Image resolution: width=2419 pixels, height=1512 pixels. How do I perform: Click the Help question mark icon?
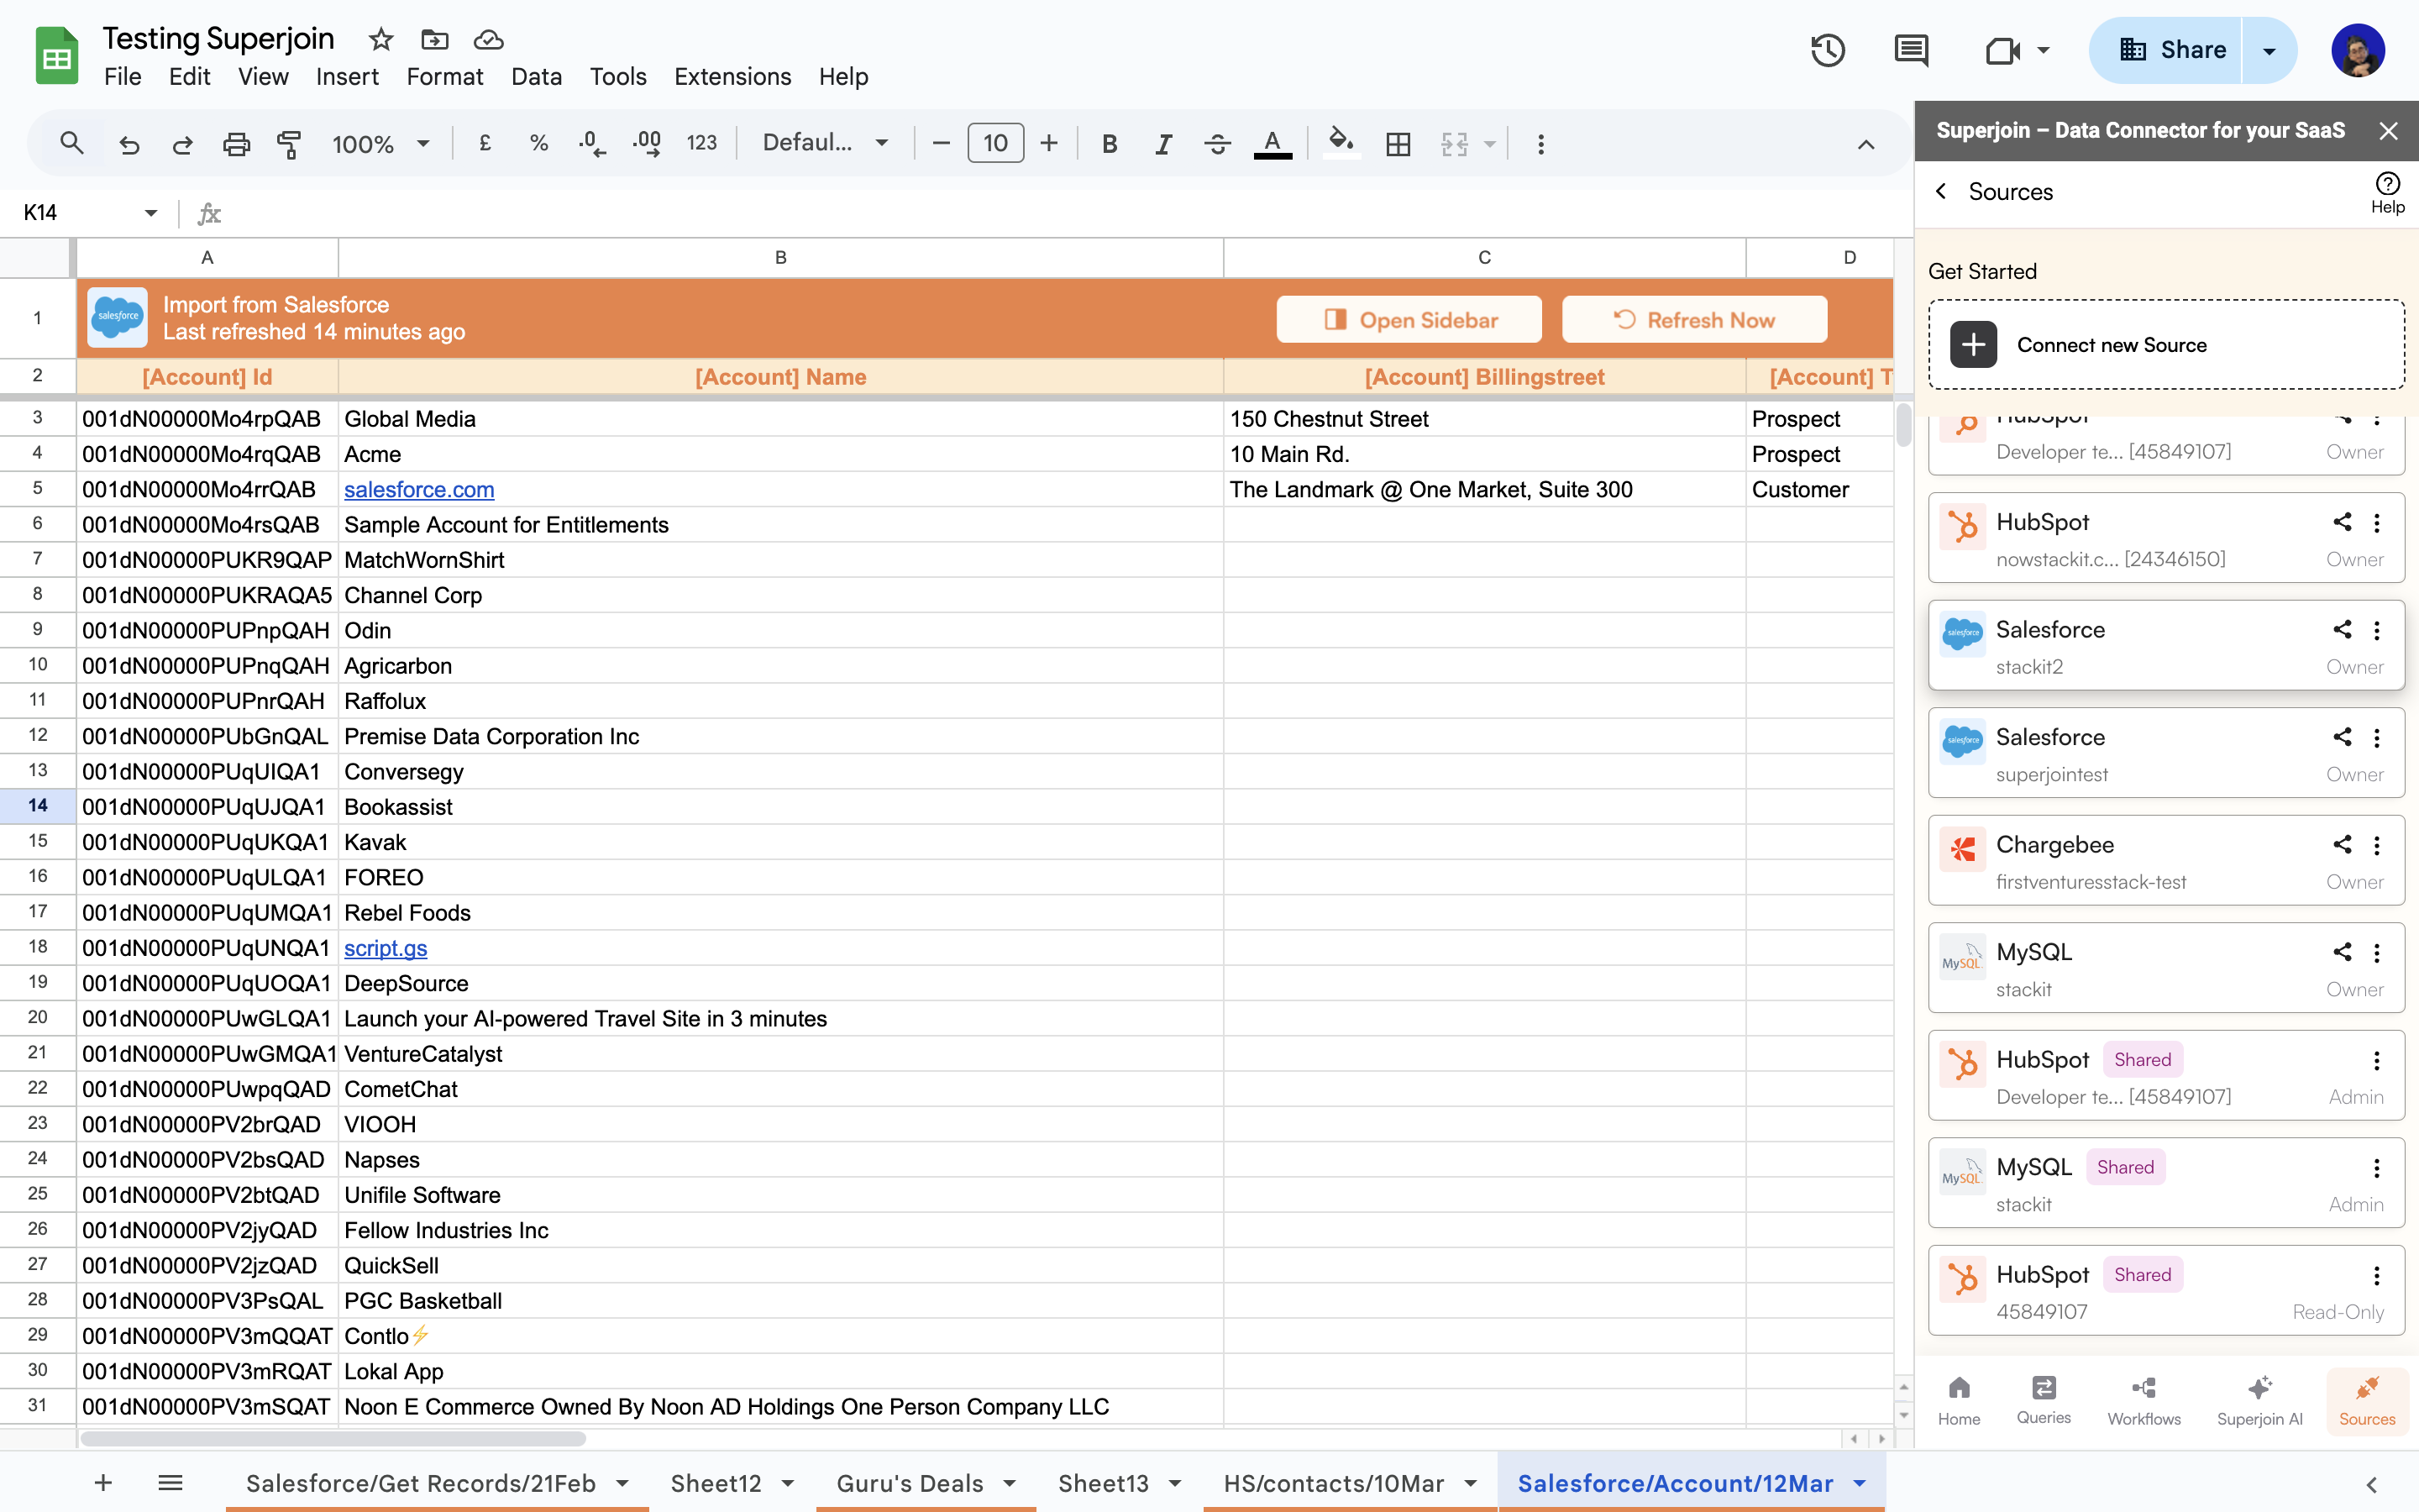click(2387, 184)
